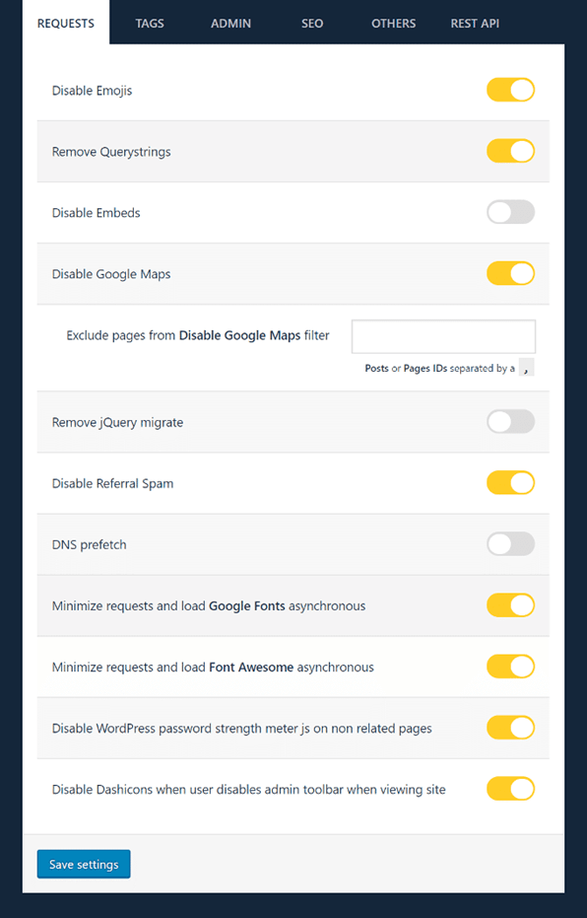Toggle the Disable Emojis switch
Image resolution: width=587 pixels, height=918 pixels.
pyautogui.click(x=510, y=90)
